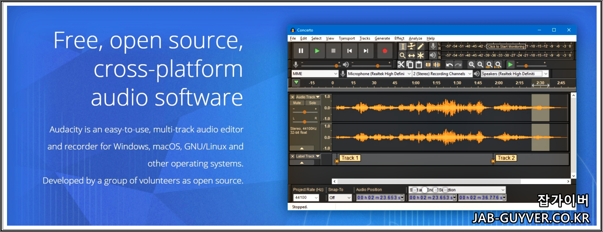The image size is (603, 232).
Task: Click the green timeline playhead pin button
Action: tap(296, 82)
